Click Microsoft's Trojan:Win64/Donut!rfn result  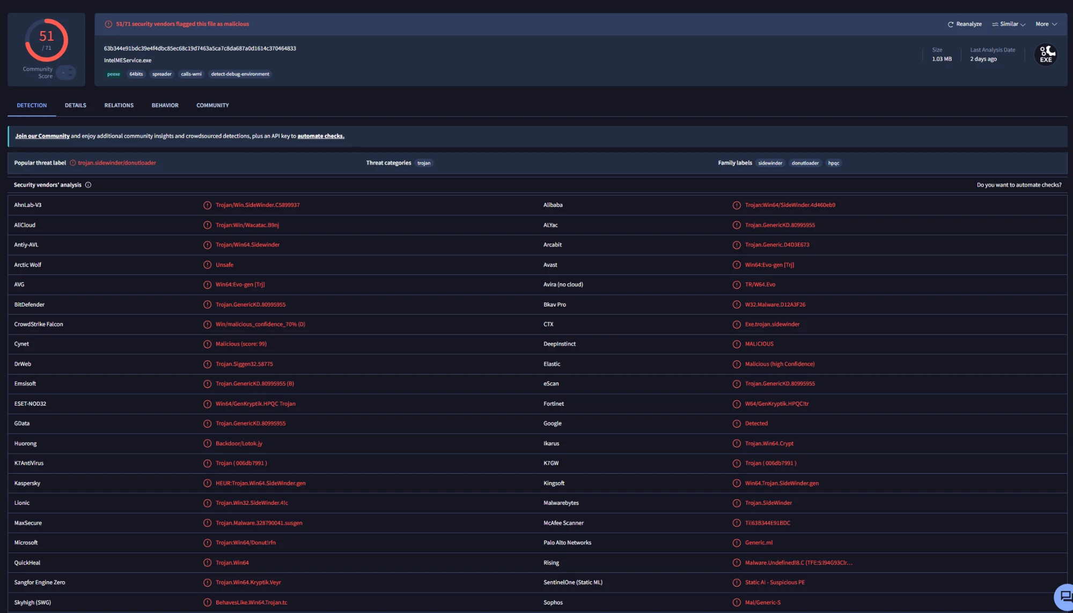point(246,543)
